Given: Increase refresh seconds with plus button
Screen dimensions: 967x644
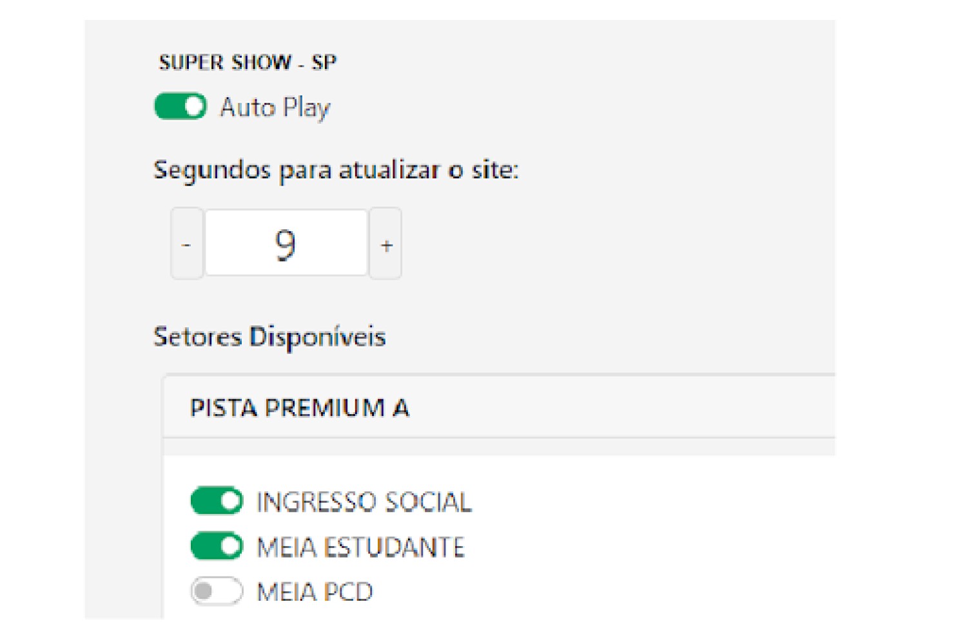Looking at the screenshot, I should [x=386, y=243].
